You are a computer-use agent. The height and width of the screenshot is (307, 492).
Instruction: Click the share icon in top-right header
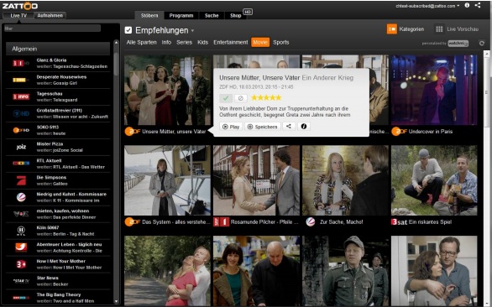tap(478, 5)
